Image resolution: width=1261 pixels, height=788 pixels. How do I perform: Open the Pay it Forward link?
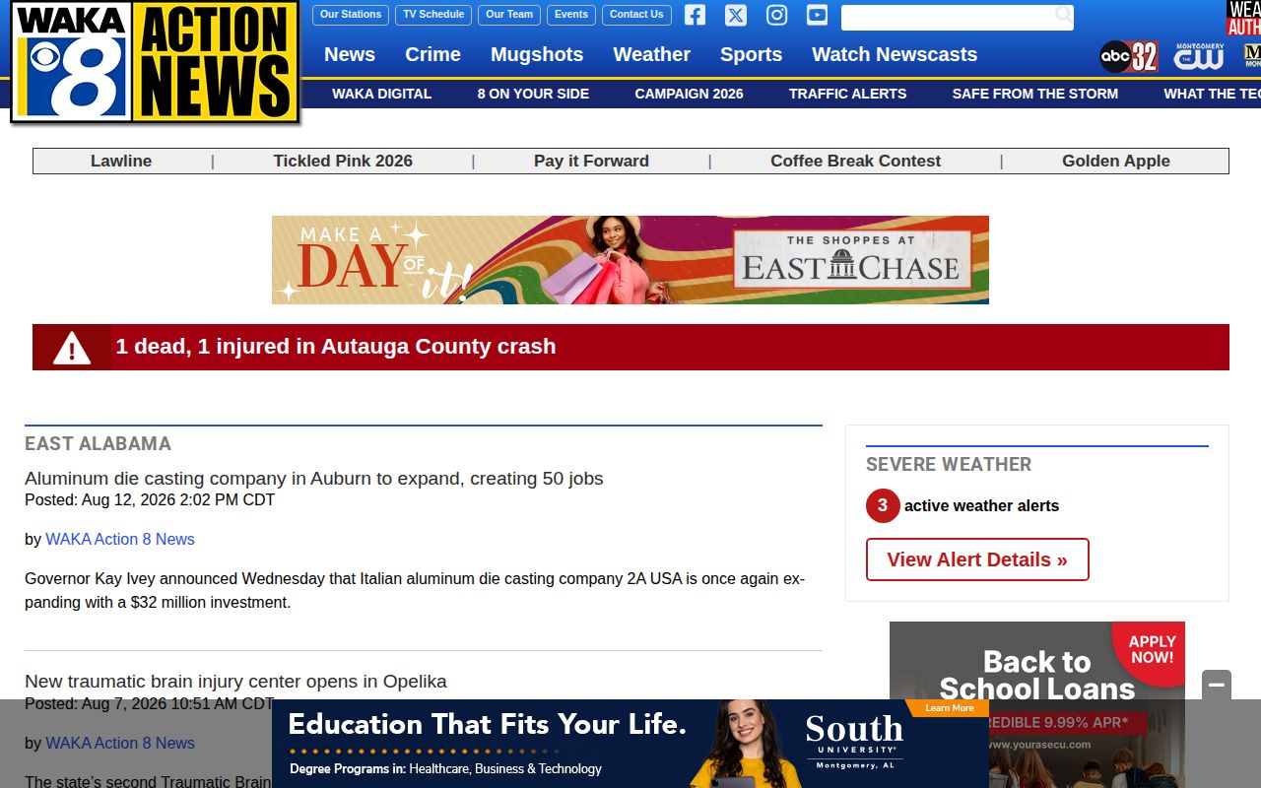point(591,161)
